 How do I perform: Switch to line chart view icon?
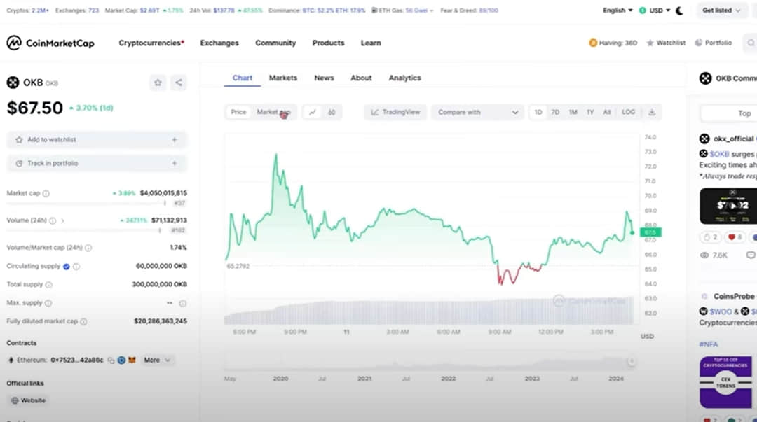pos(313,113)
